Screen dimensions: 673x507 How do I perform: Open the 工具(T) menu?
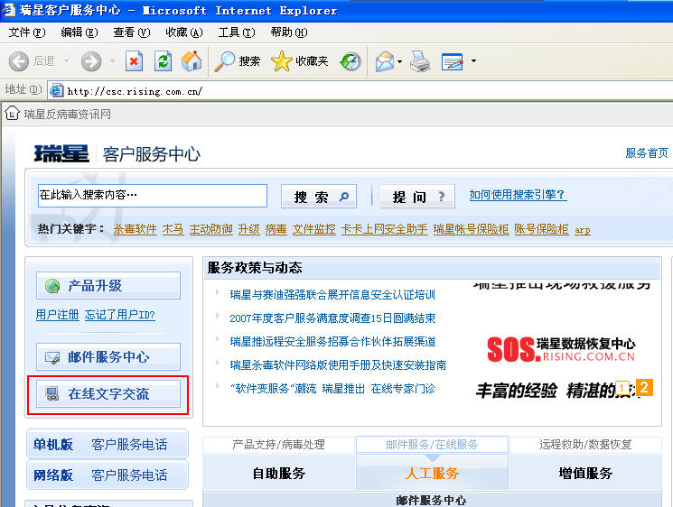(236, 32)
